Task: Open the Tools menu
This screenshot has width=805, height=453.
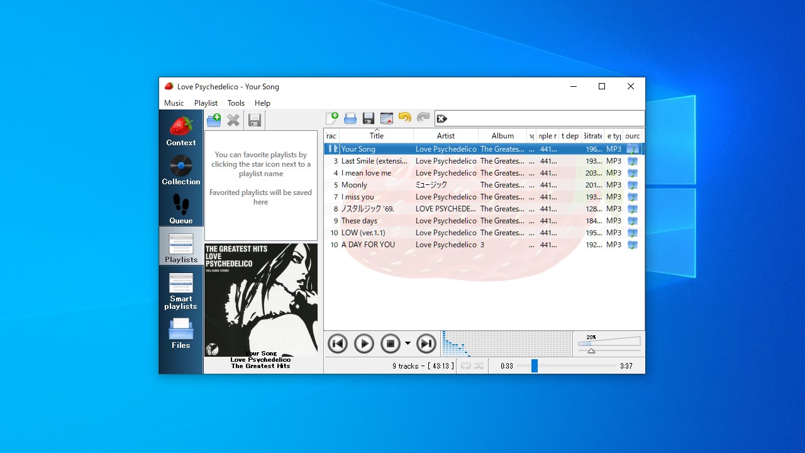Action: [x=236, y=103]
